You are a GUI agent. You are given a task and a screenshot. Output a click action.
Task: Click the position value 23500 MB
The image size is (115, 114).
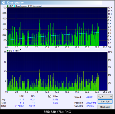[x=91, y=103]
